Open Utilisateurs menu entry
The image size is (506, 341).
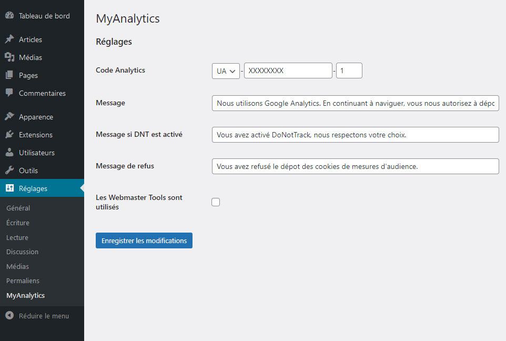[x=42, y=153]
